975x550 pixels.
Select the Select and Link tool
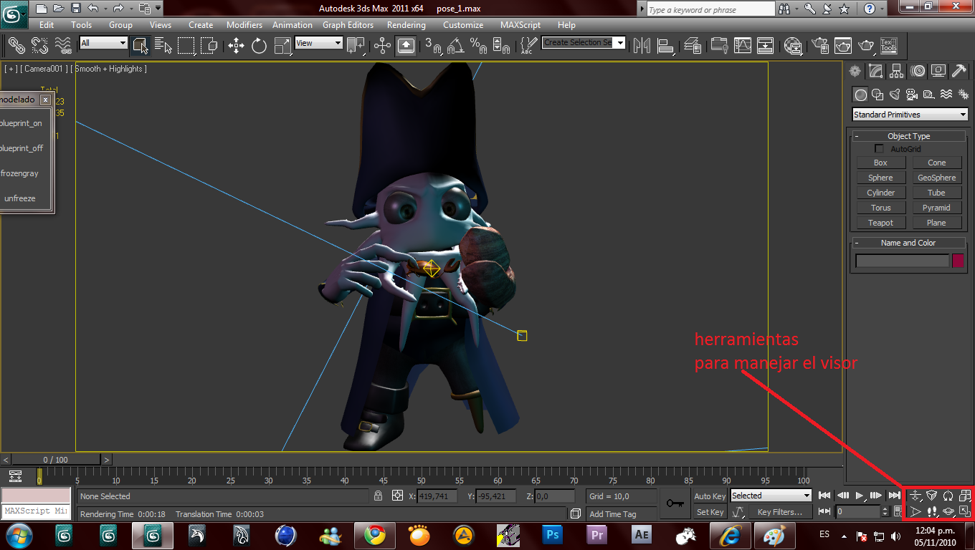[16, 46]
